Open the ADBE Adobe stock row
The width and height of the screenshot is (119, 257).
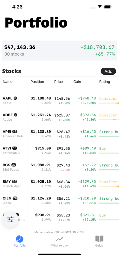pos(60,117)
